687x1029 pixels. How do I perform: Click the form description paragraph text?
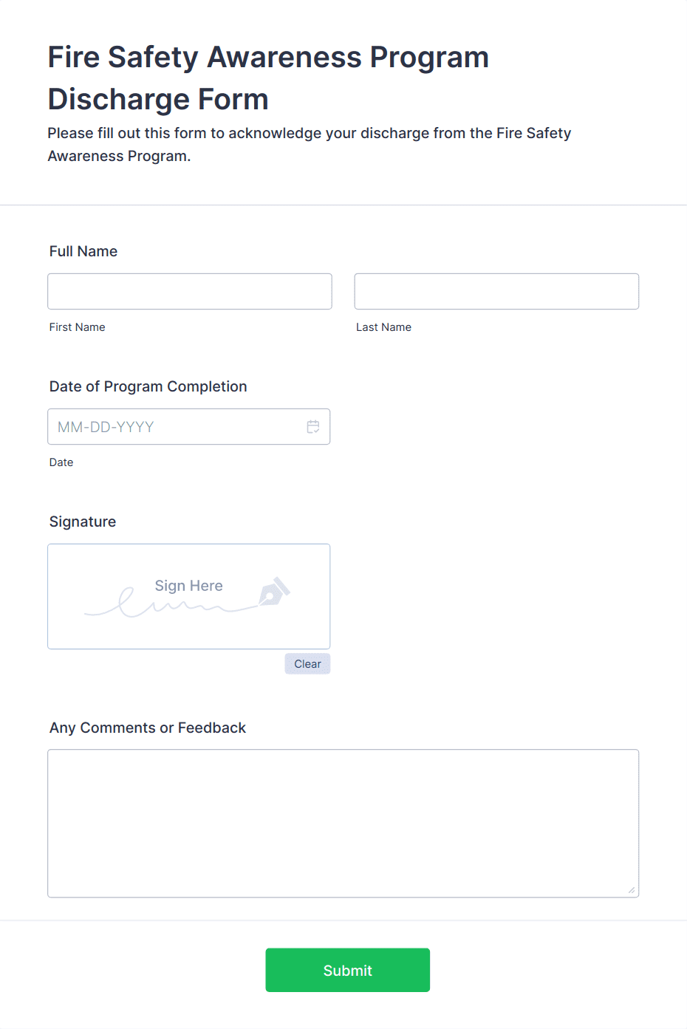(310, 145)
